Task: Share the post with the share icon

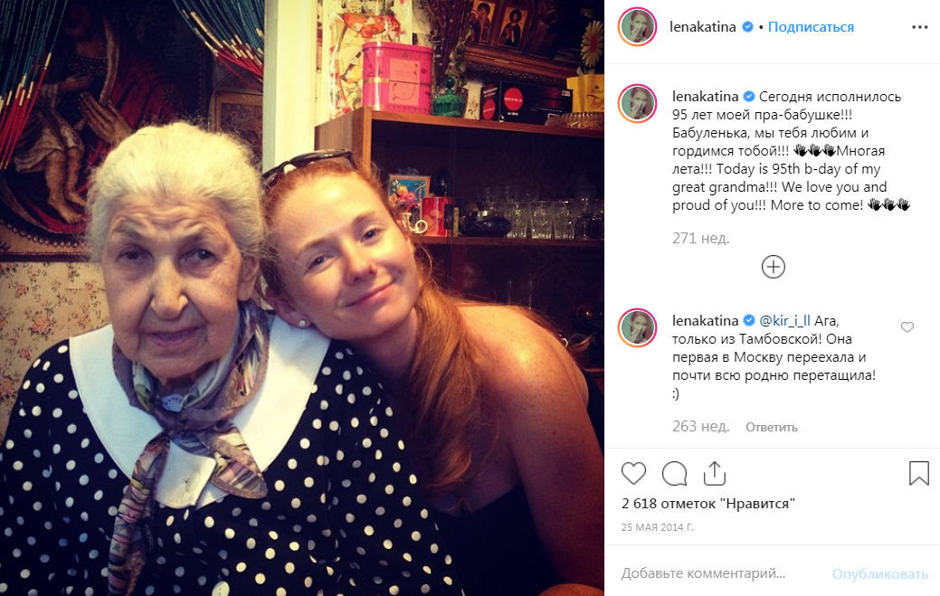Action: (x=715, y=473)
